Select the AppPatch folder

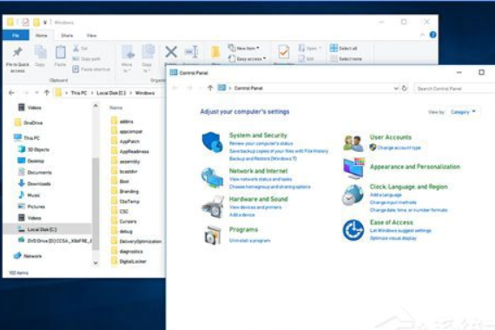coord(125,142)
